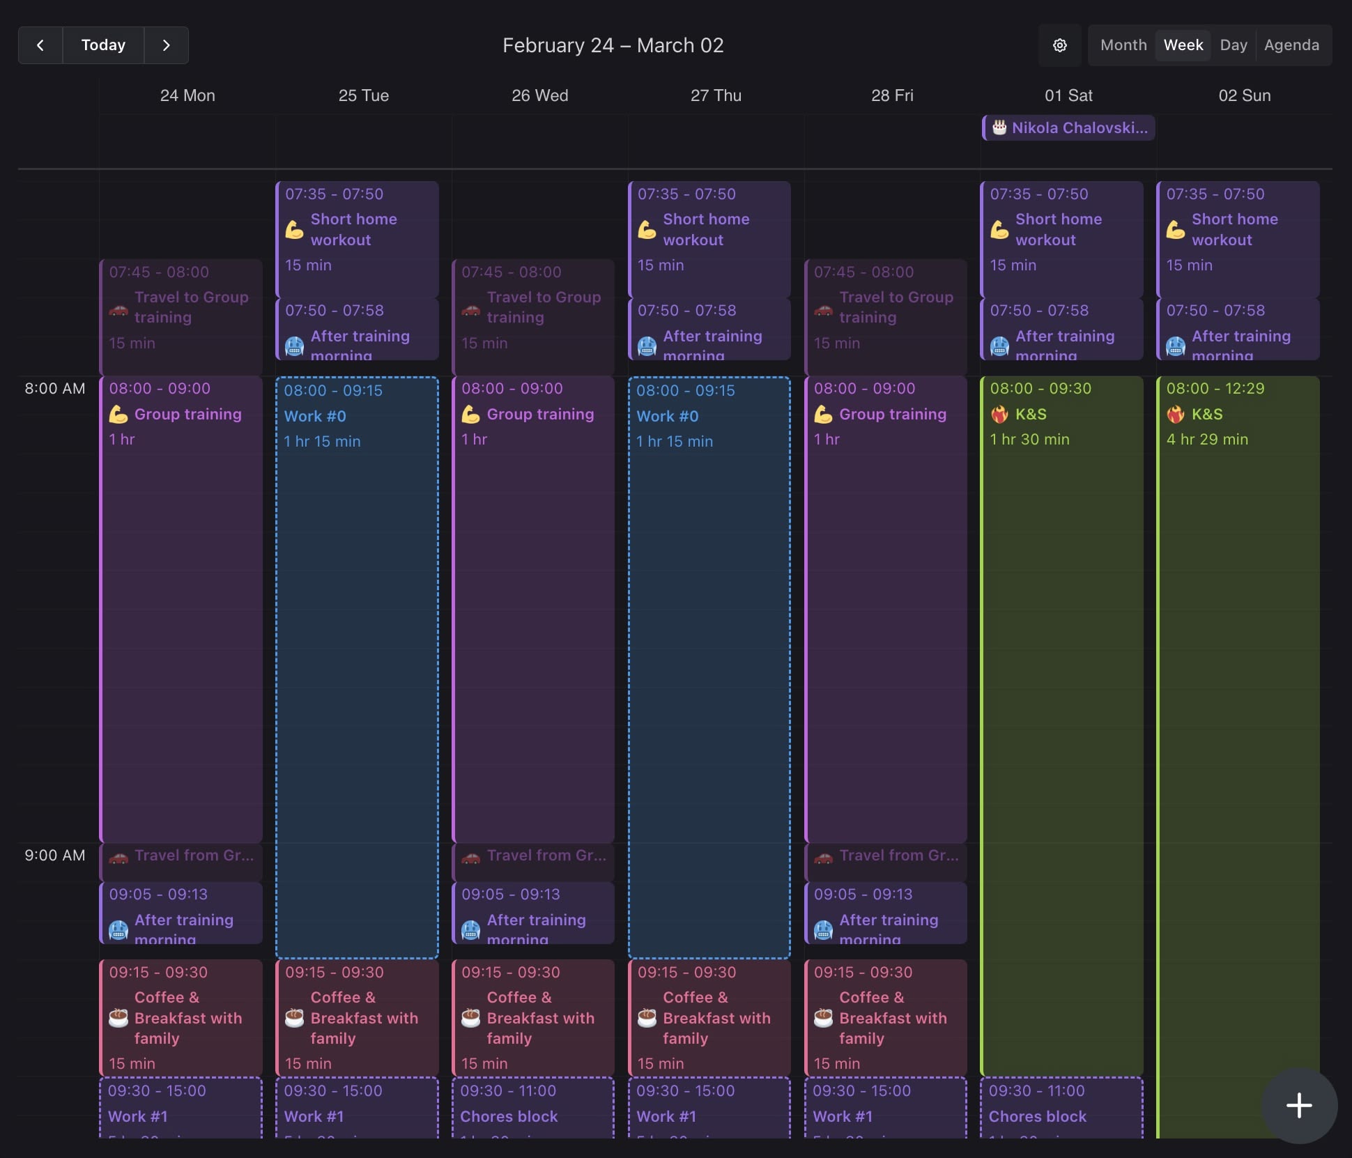Select the 01 Sat day header
Viewport: 1352px width, 1158px height.
tap(1068, 95)
